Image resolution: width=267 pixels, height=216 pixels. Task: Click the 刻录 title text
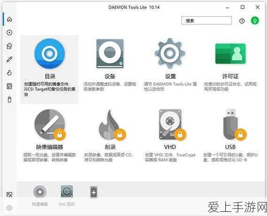tap(110, 147)
